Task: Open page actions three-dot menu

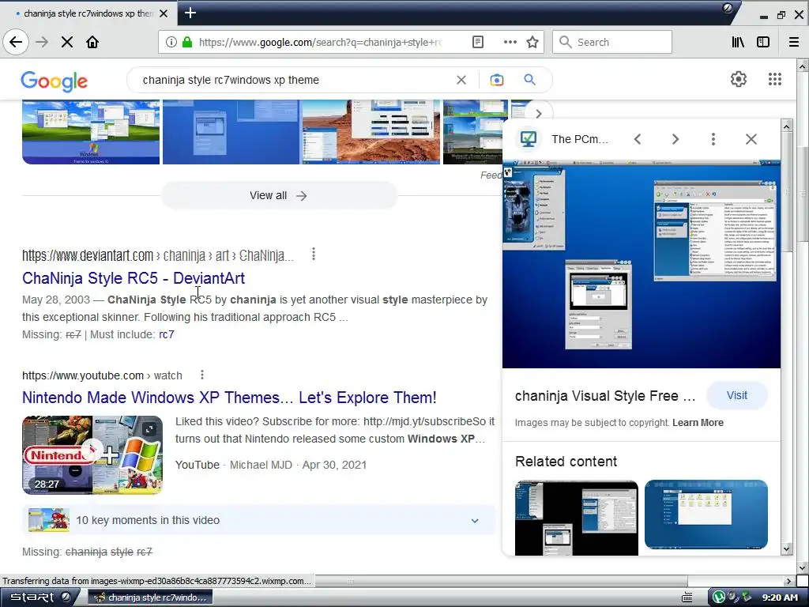Action: coord(510,42)
